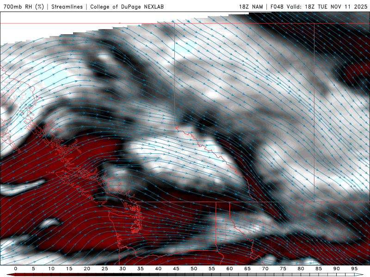Click the colorbar label "35"
The width and height of the screenshot is (370, 277).
click(x=141, y=269)
